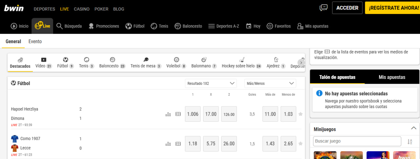The image size is (420, 159).
Task: Select Tenis de mesa filter
Action: click(x=146, y=63)
